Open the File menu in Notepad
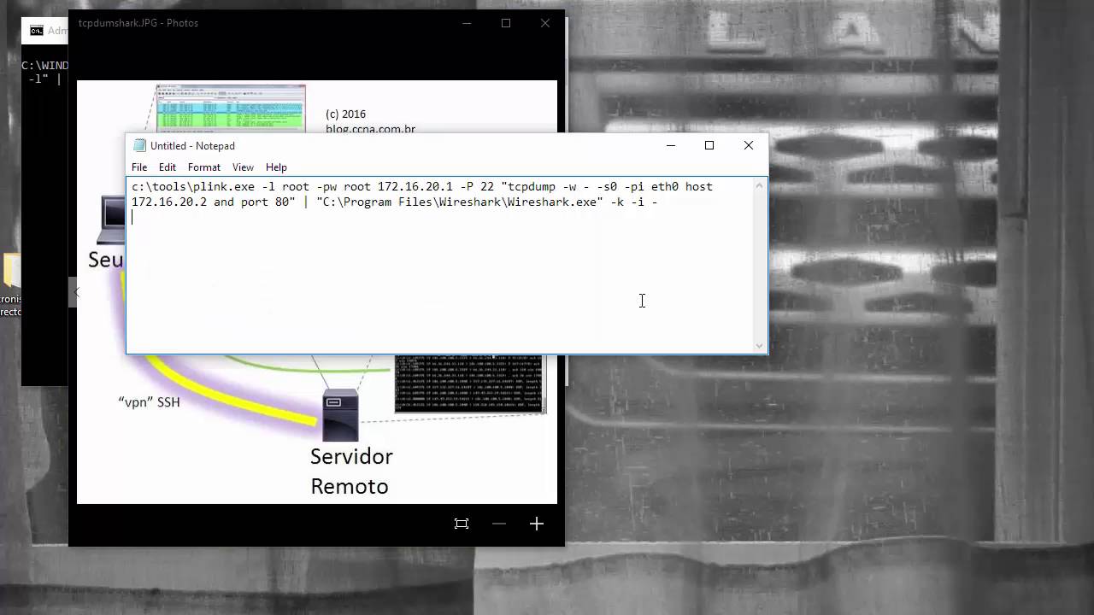 tap(139, 167)
